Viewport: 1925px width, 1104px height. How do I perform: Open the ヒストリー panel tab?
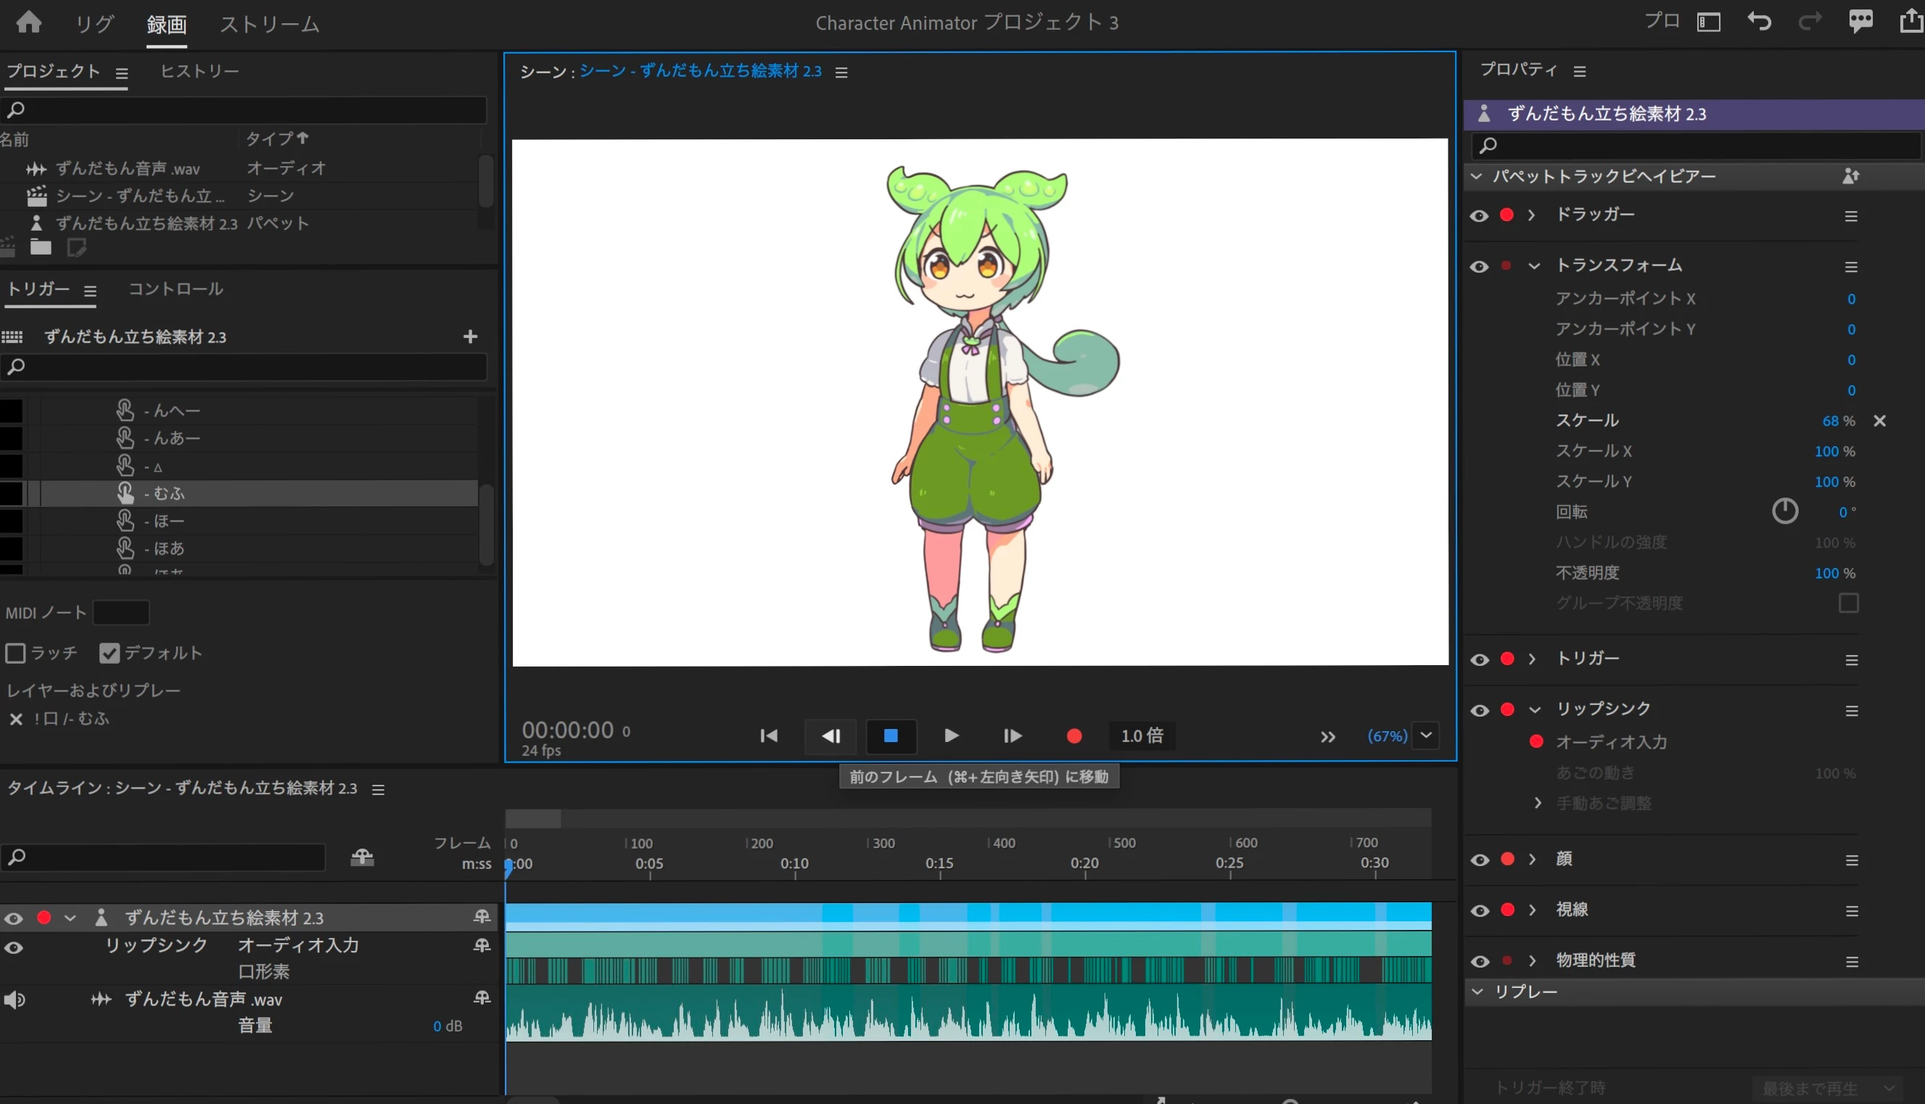coord(199,70)
